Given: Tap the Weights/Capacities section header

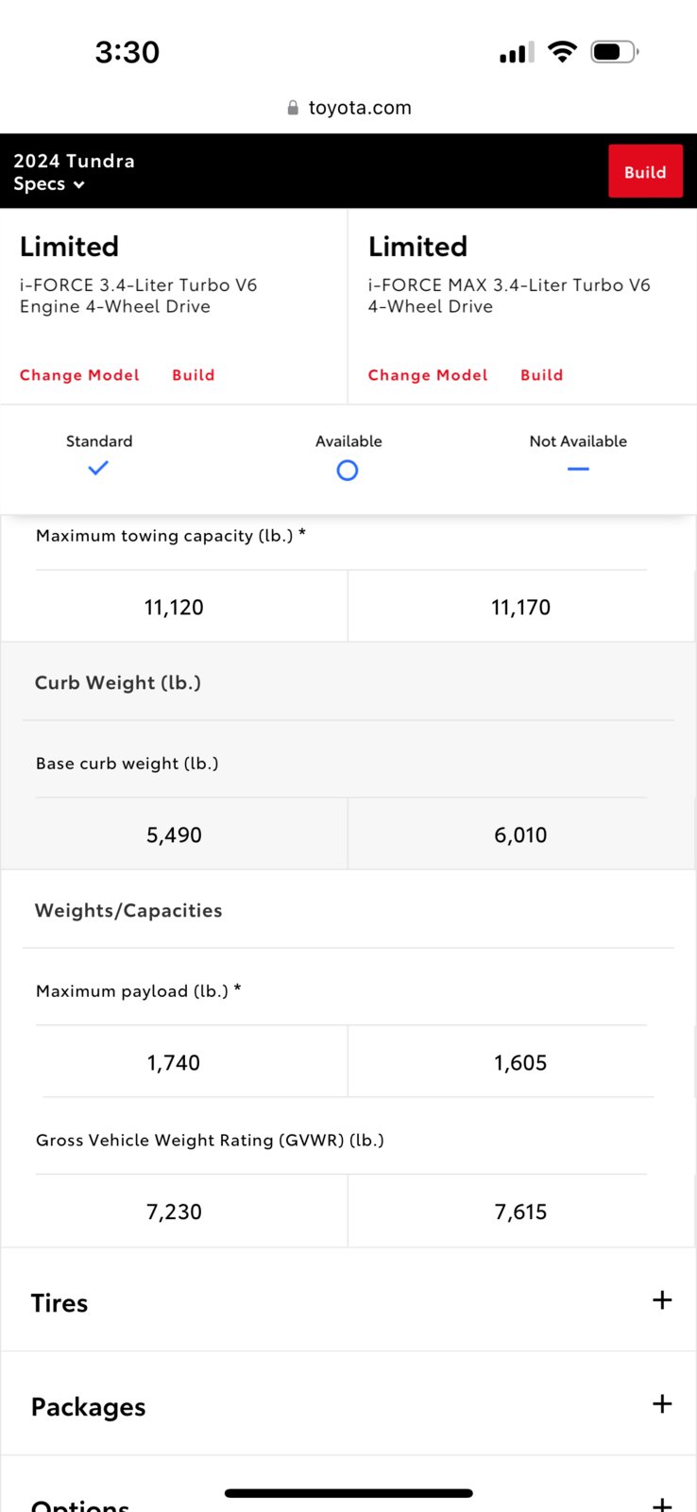Looking at the screenshot, I should 128,910.
